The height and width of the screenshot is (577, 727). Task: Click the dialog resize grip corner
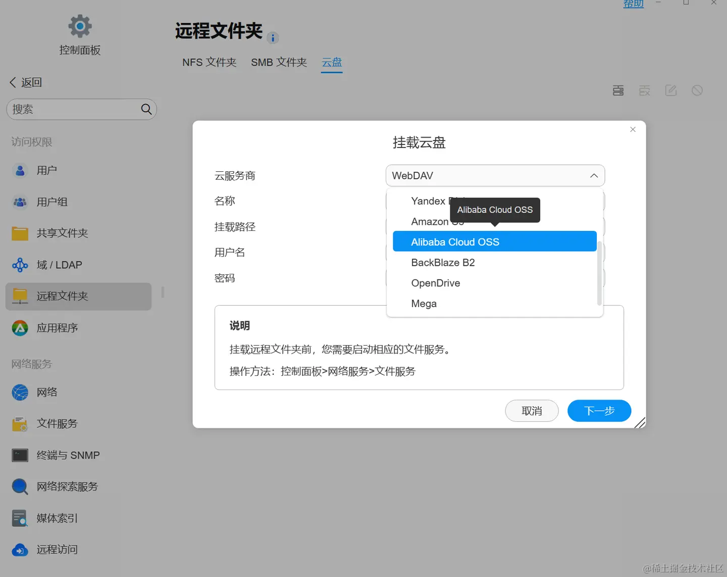click(640, 423)
